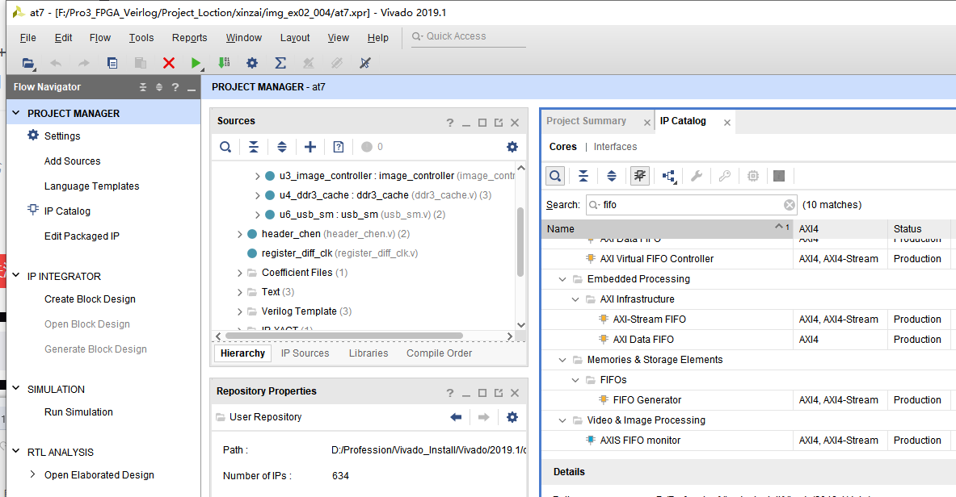Click IP Catalog wrench customize icon
Image resolution: width=956 pixels, height=497 pixels.
click(697, 176)
